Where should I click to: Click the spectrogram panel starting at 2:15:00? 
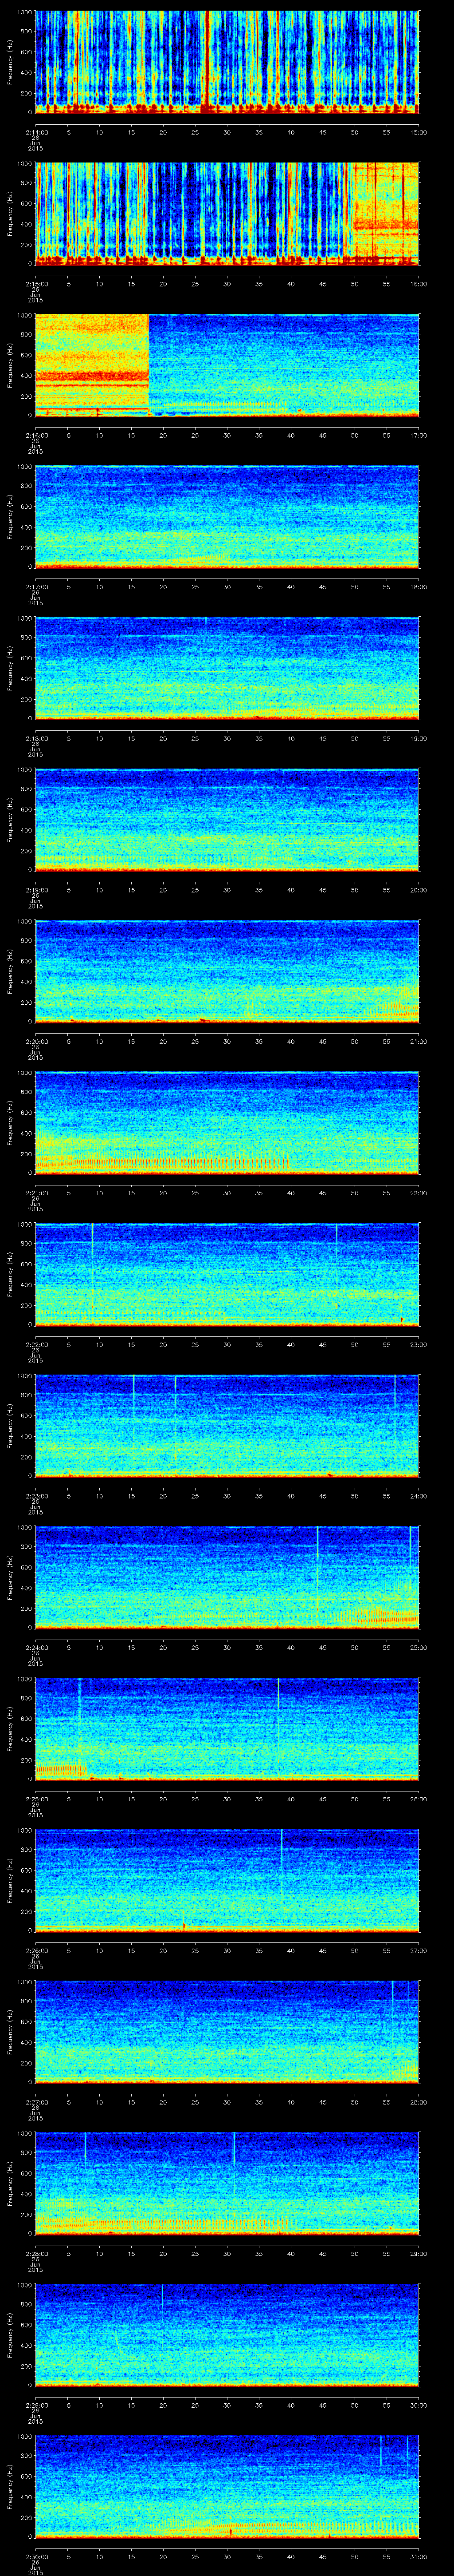pos(227,213)
